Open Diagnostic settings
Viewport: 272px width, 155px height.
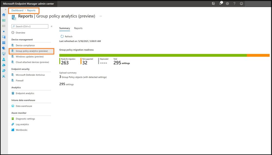(25, 119)
